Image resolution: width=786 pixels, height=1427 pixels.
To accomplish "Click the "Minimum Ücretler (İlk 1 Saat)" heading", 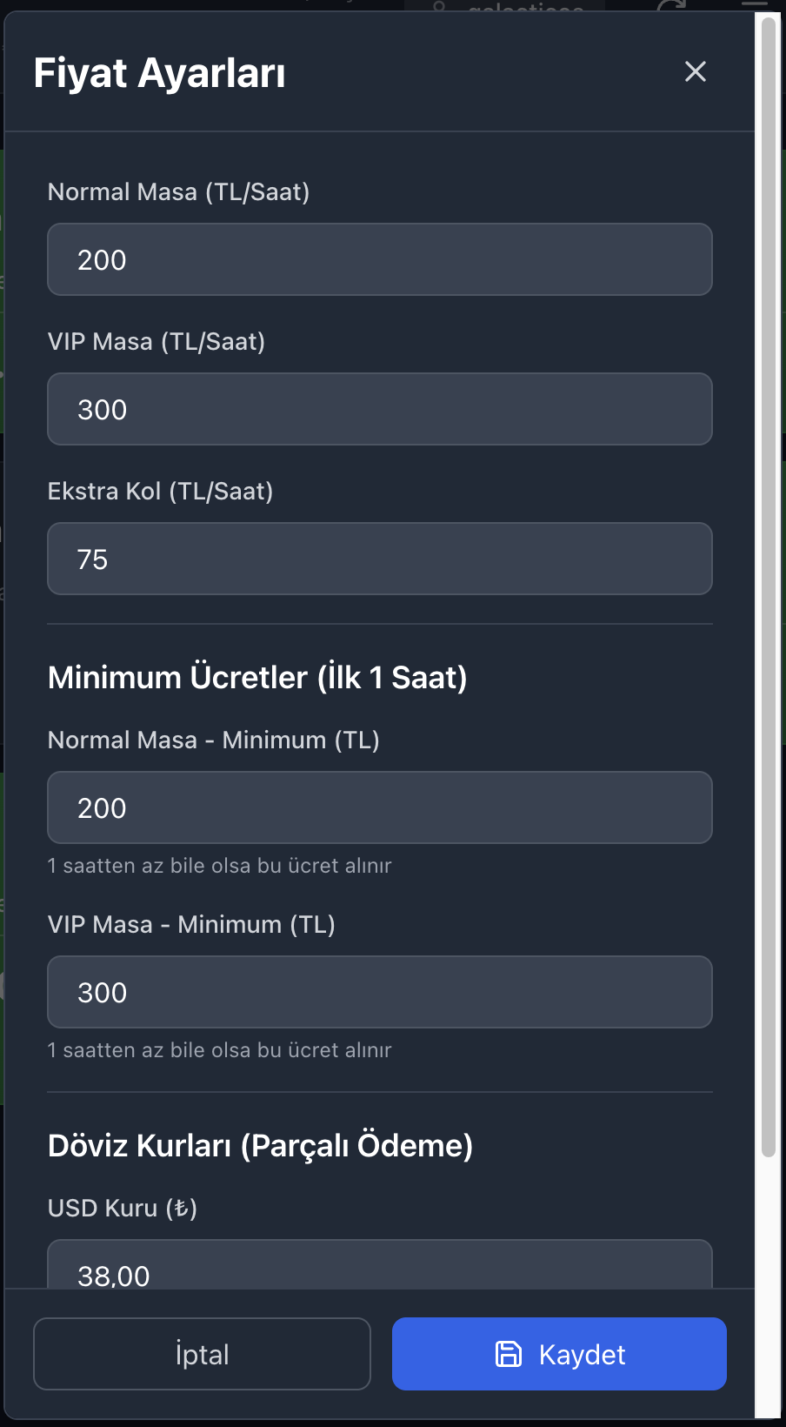I will pos(257,677).
